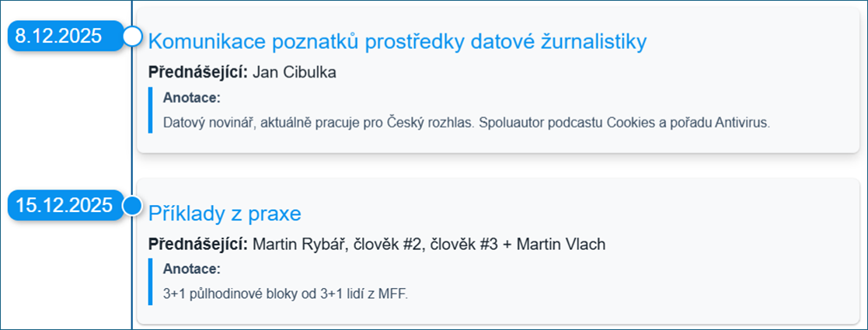Click the "Přednášející:" label above Jan Cibulka's annotation
The width and height of the screenshot is (868, 330).
197,72
